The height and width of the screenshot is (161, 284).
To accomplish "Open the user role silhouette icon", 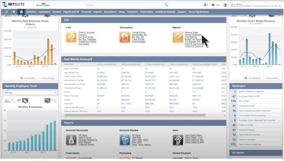I will pos(226,5).
